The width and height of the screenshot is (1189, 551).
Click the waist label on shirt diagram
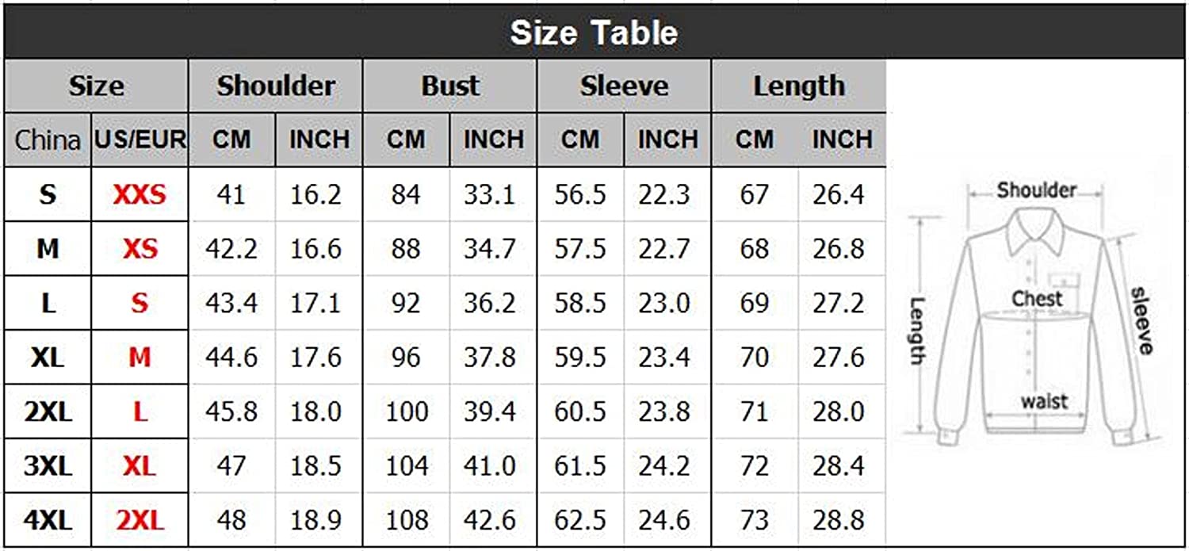(1044, 401)
